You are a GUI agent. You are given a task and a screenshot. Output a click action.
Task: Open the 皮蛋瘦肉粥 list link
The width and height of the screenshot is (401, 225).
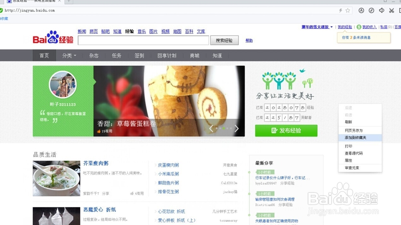(x=168, y=165)
